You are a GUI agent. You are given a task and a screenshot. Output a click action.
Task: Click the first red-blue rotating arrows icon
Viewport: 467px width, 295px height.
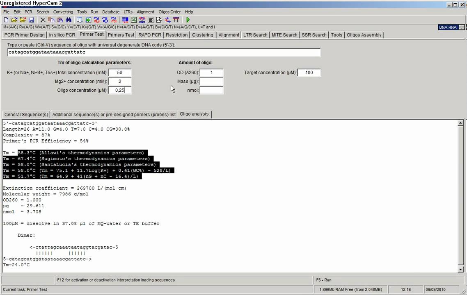coord(96,20)
